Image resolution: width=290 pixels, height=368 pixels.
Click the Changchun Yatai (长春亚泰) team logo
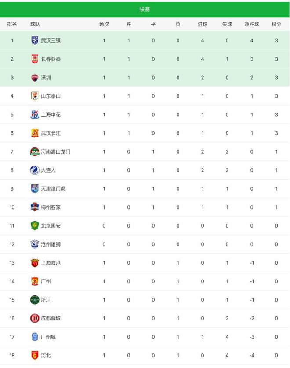[35, 59]
